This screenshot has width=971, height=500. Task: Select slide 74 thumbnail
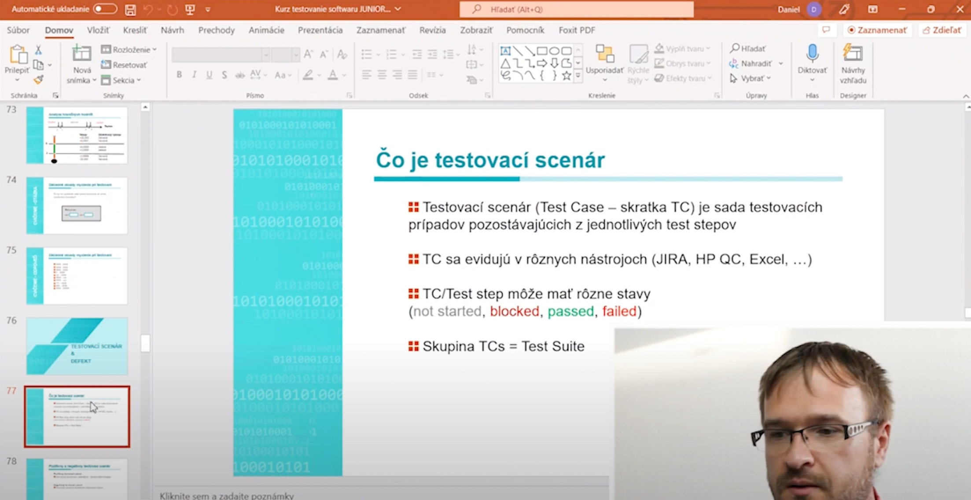click(x=77, y=206)
